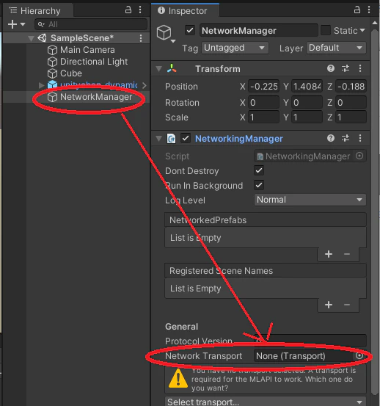Open the Tag dropdown showing Untagged
The height and width of the screenshot is (406, 380).
point(235,48)
